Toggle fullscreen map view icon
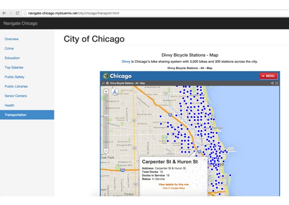The image size is (289, 205). pyautogui.click(x=277, y=83)
